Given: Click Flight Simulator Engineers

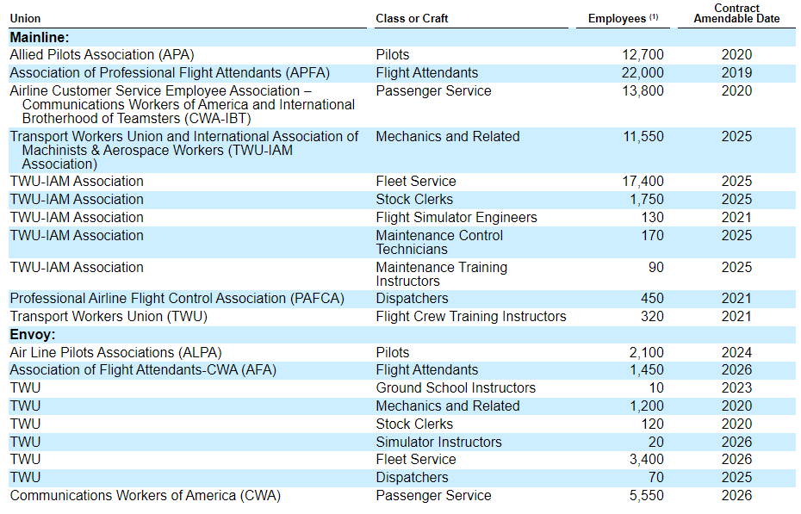Looking at the screenshot, I should tap(456, 218).
